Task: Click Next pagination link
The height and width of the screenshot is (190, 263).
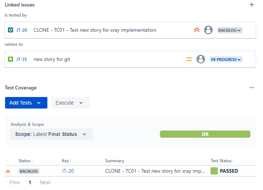Action: pos(45,182)
